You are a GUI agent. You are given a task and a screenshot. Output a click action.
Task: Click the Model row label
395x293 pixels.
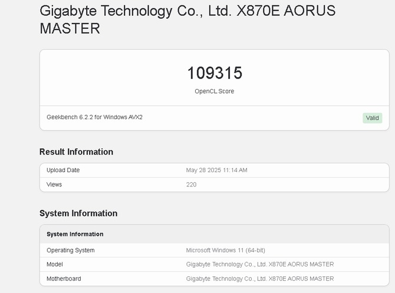click(x=55, y=265)
